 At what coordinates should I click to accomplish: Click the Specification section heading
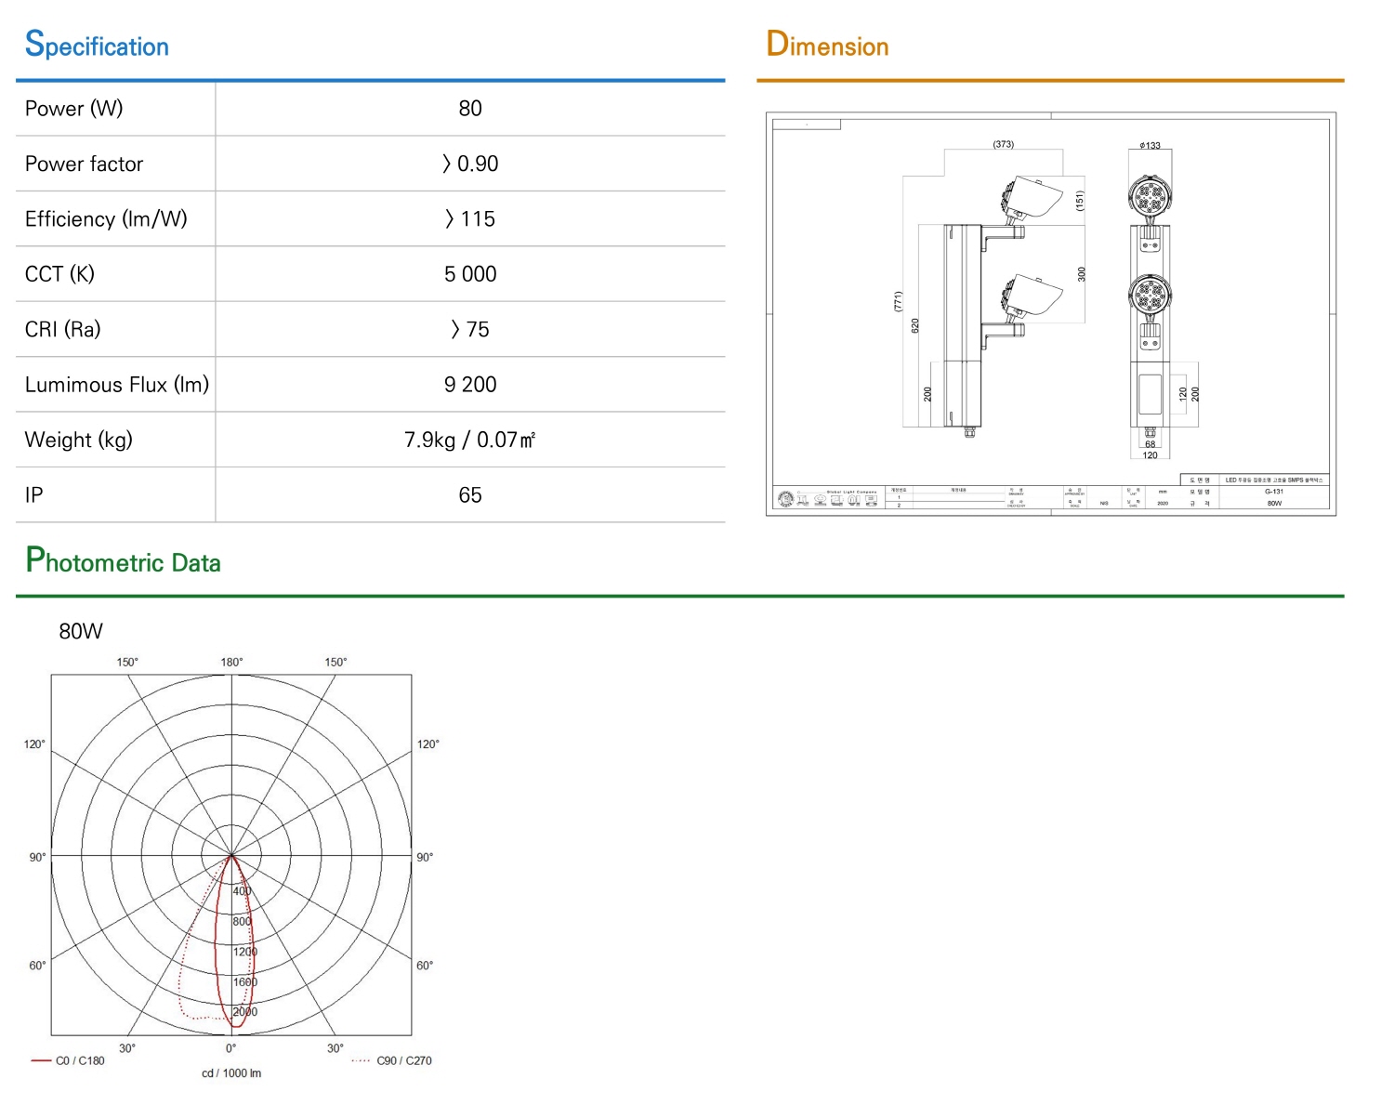point(97,45)
